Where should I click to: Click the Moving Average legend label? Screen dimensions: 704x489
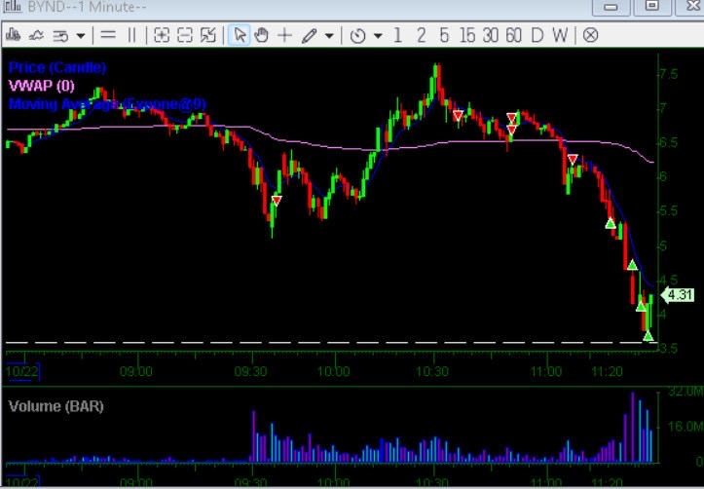[x=107, y=104]
